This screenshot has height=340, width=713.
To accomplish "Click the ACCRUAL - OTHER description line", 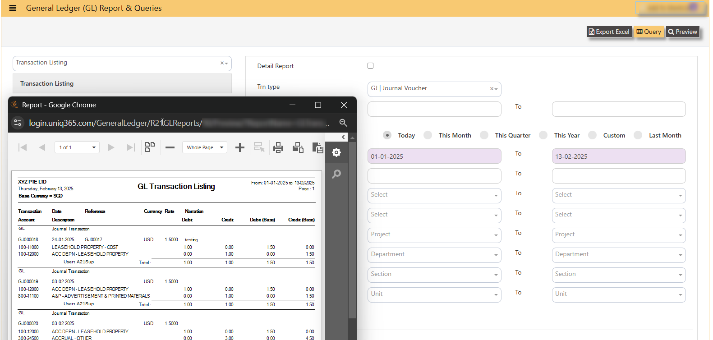I will pyautogui.click(x=71, y=338).
